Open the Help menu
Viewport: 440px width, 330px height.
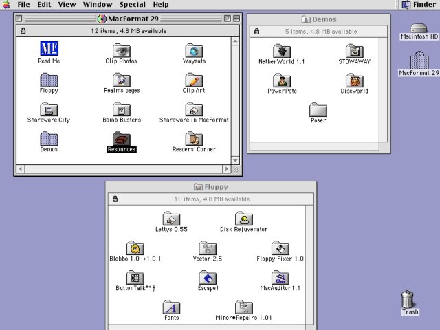(x=161, y=5)
